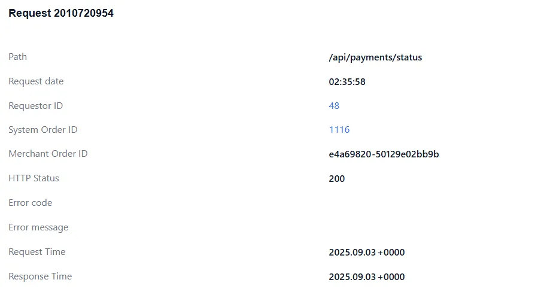The image size is (547, 301).
Task: Select the HTTP status value 200
Action: 337,178
